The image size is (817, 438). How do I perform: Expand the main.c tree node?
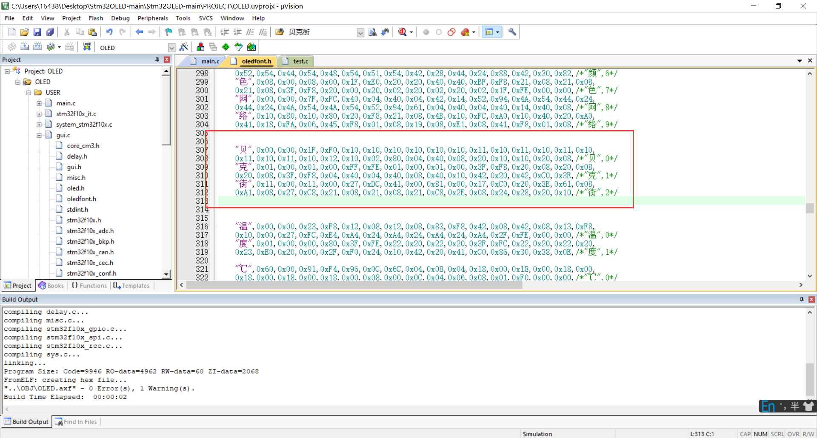click(x=39, y=103)
